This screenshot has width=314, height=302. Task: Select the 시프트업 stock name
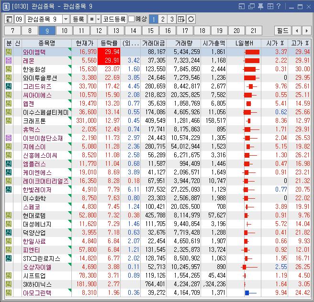click(x=34, y=276)
